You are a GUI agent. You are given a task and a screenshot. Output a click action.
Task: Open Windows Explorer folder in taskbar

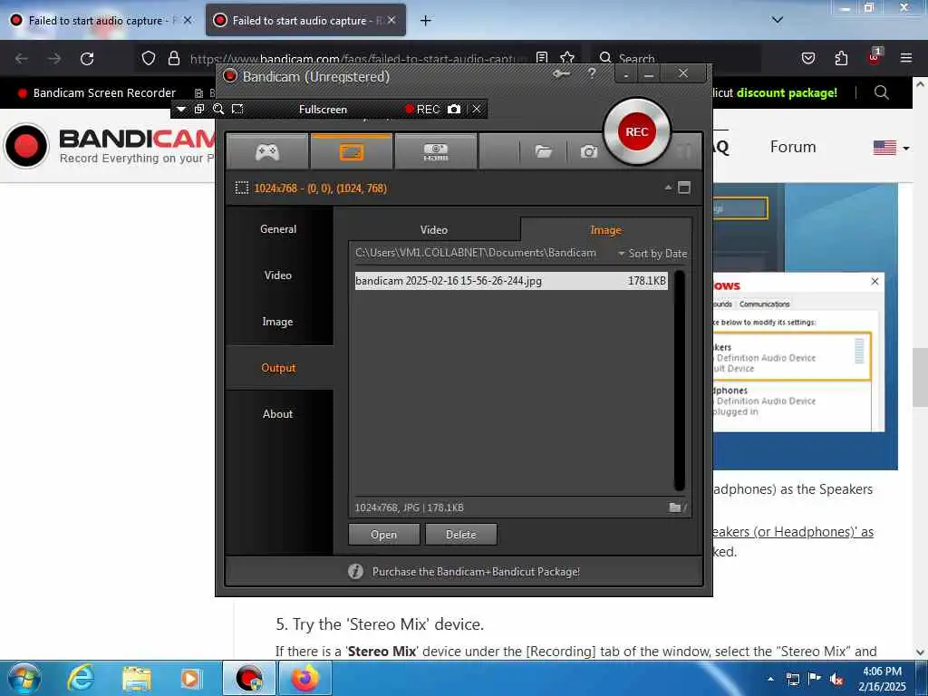click(x=137, y=678)
